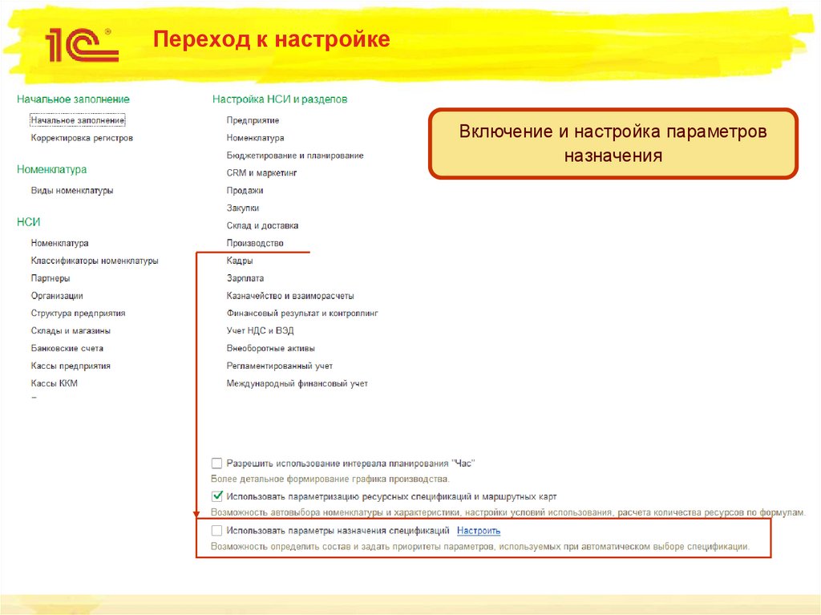This screenshot has height=615, width=821.
Task: Enable "Использовать параметры назначения спецификаций" checkbox
Action: [x=215, y=531]
